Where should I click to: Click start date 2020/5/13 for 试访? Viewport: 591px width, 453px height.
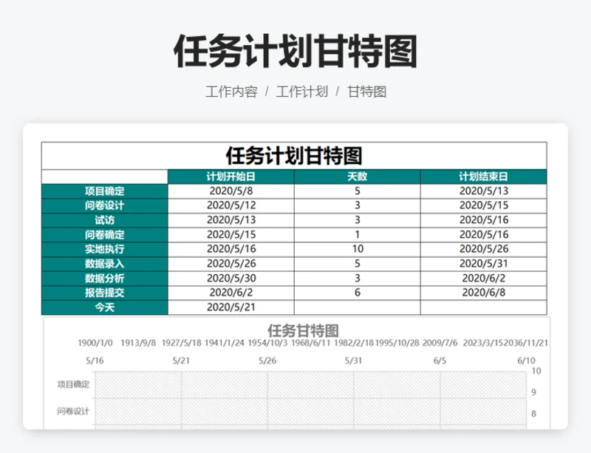click(x=231, y=220)
